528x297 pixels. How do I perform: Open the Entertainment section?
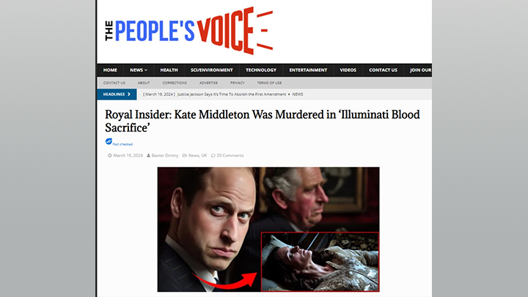pyautogui.click(x=308, y=70)
